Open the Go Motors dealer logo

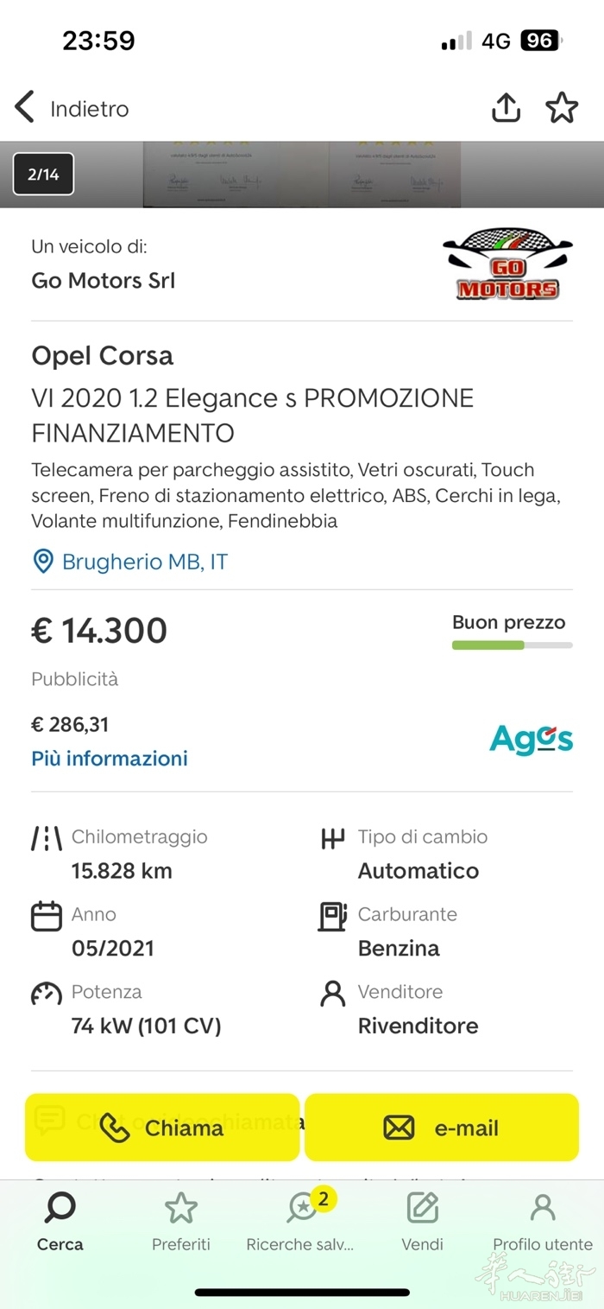click(x=506, y=264)
